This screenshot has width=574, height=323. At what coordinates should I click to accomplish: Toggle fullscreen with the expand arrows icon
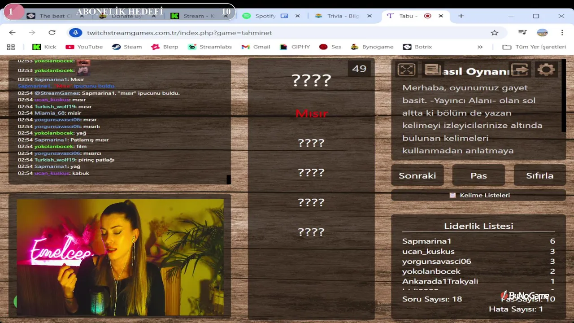[407, 70]
